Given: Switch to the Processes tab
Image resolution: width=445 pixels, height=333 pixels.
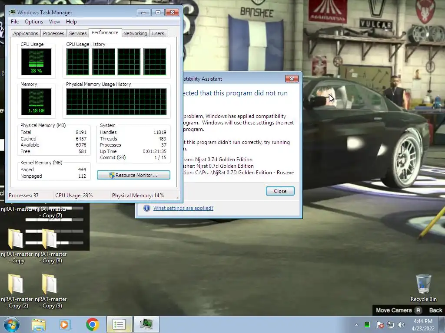Looking at the screenshot, I should 53,33.
